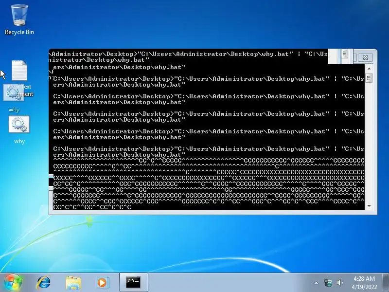This screenshot has height=292, width=389.
Task: Click the Show desktop button at the taskbar end
Action: click(x=386, y=282)
